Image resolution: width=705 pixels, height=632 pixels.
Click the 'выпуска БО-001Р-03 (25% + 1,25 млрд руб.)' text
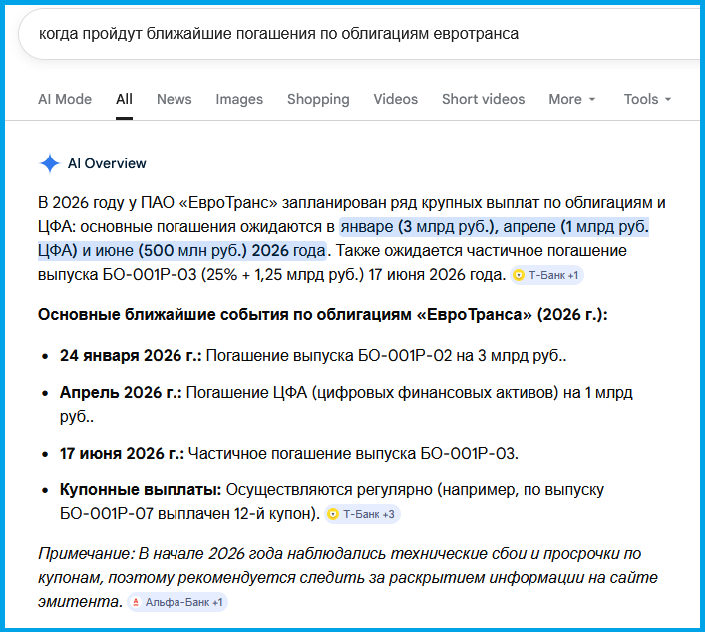[x=200, y=275]
